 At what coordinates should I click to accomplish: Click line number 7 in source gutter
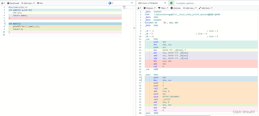pyautogui.click(x=4, y=24)
